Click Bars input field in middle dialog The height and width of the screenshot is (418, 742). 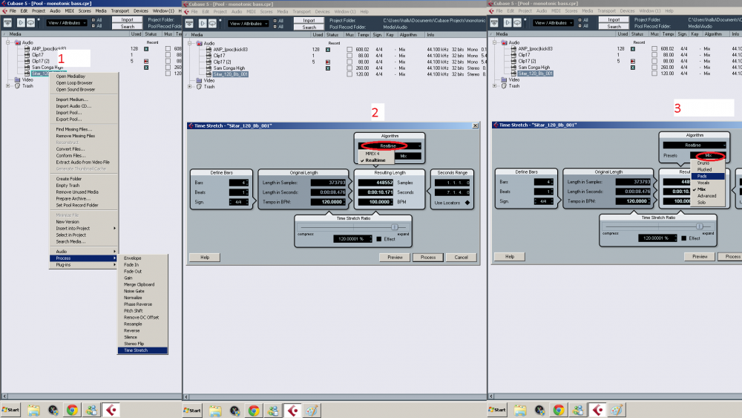tap(239, 183)
